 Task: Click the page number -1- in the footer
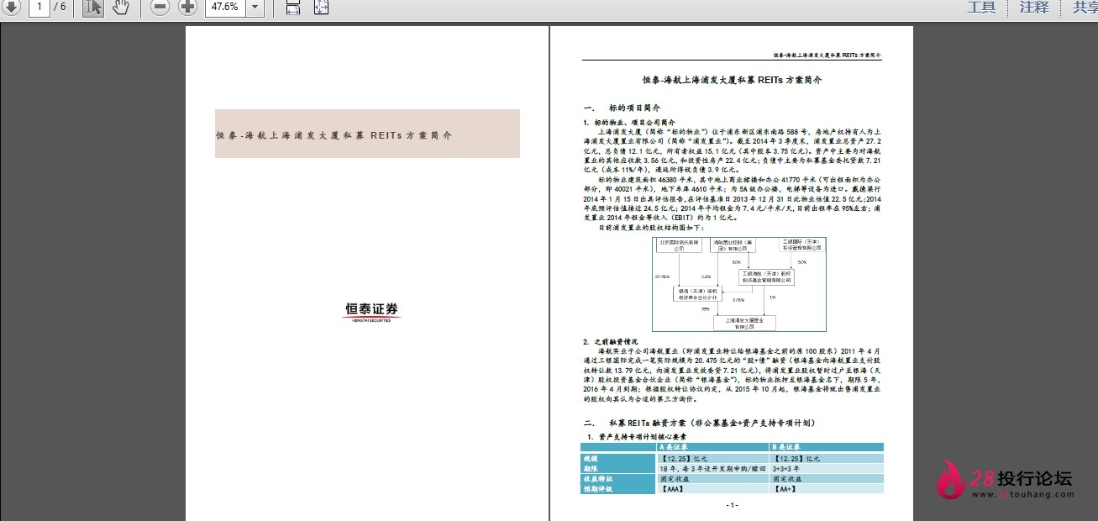(x=732, y=505)
